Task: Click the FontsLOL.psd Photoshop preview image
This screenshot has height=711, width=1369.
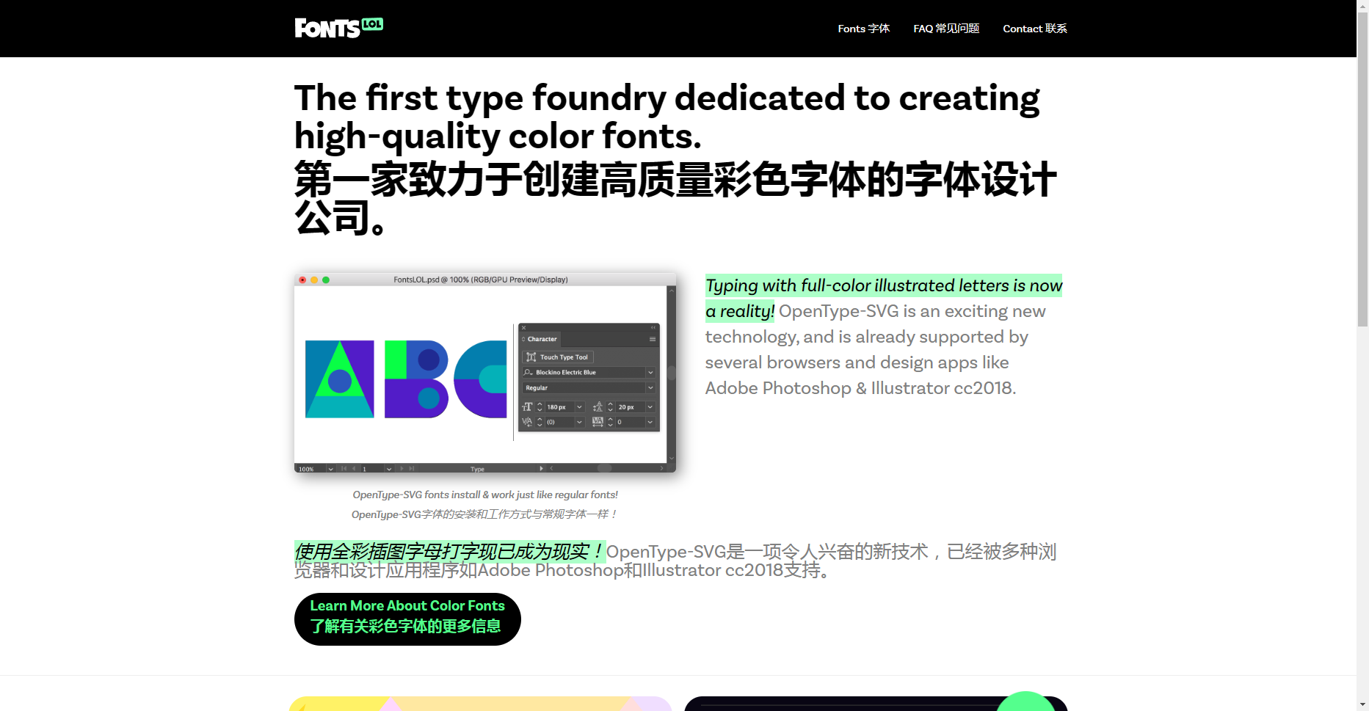Action: [x=485, y=373]
